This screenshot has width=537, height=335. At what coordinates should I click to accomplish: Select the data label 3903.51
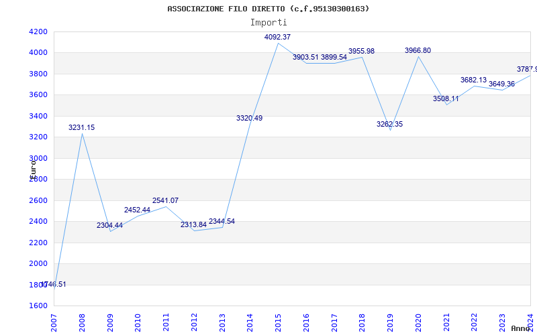tap(305, 57)
